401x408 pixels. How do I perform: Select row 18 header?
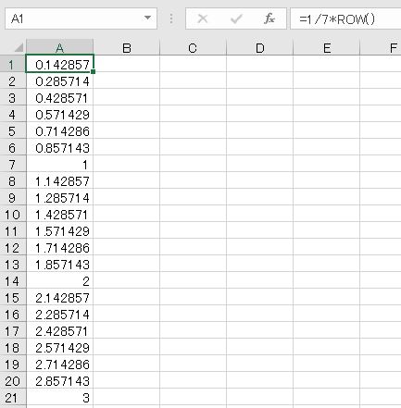(13, 347)
